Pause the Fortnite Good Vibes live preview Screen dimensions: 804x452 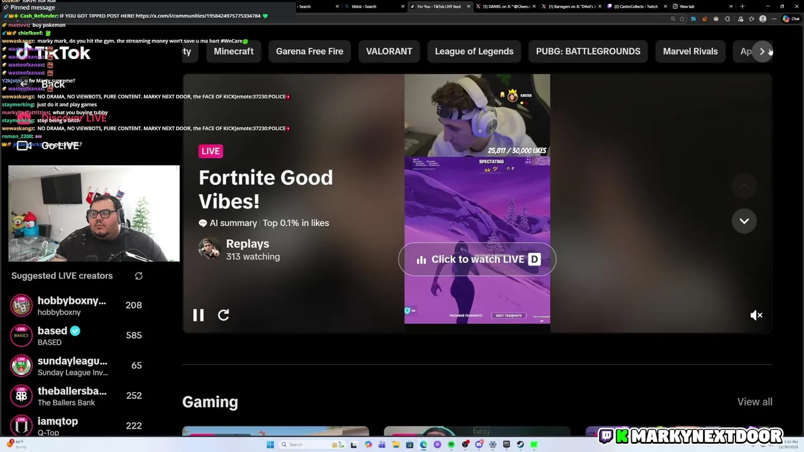(x=198, y=315)
